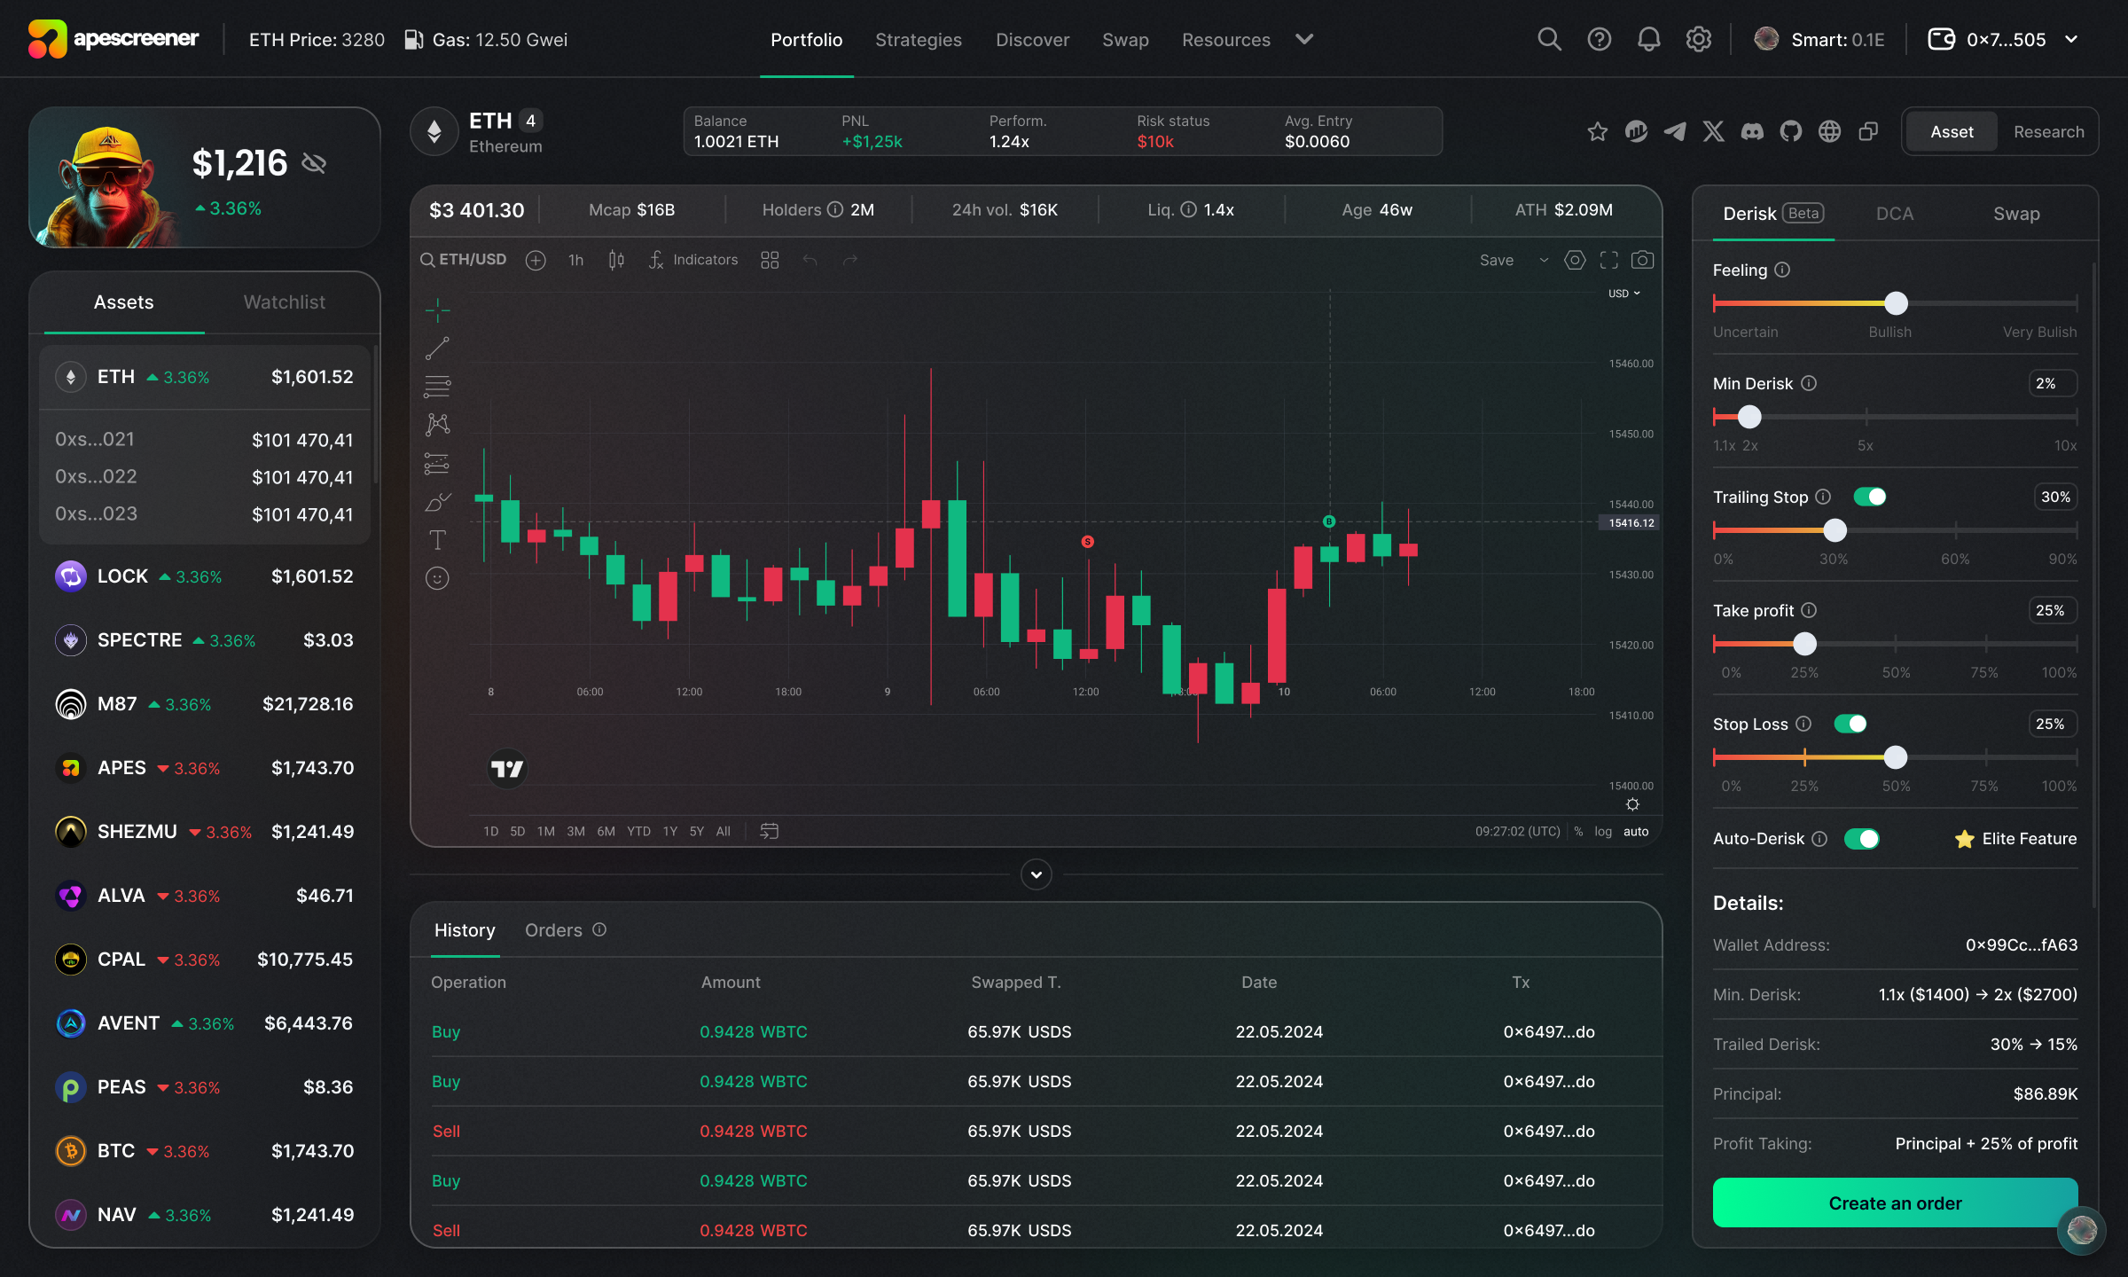Switch to the Watchlist tab

click(x=284, y=302)
